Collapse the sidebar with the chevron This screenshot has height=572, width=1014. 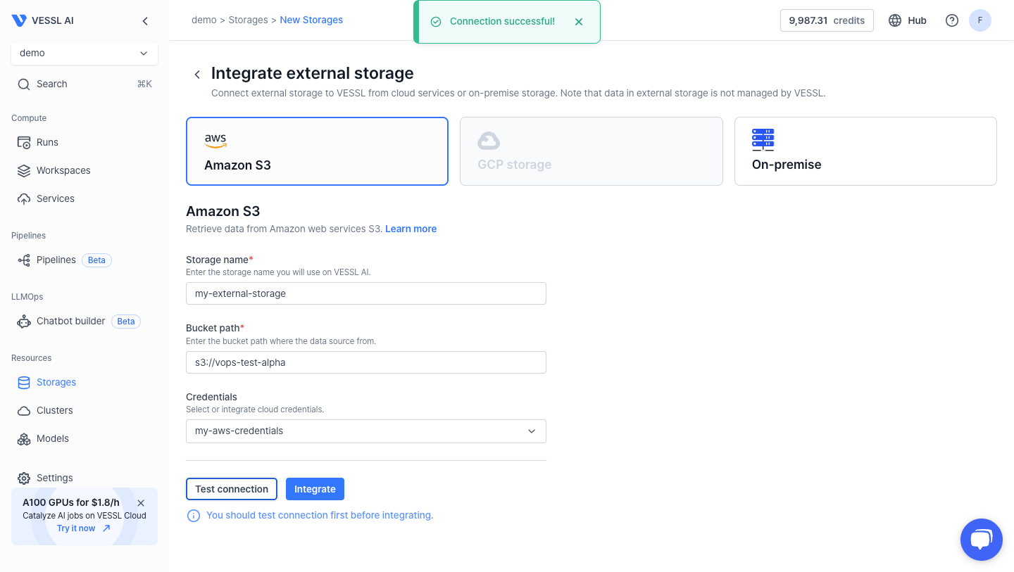tap(145, 21)
